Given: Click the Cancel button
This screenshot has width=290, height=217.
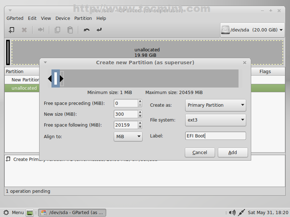Looking at the screenshot, I should (200, 152).
